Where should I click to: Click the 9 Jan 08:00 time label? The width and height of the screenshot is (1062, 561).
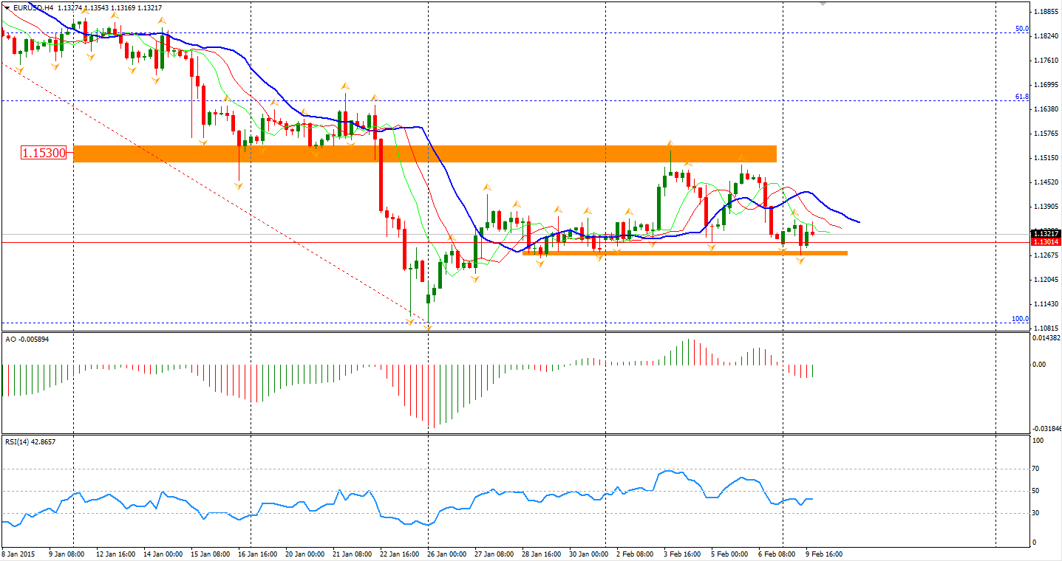coord(67,553)
